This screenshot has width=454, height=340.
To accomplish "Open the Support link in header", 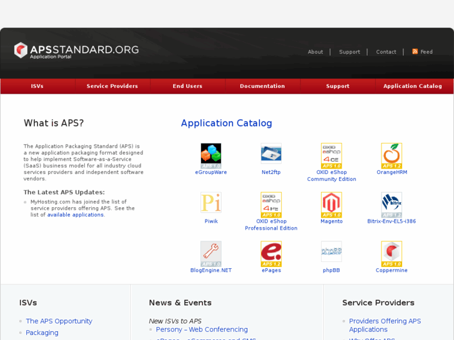I will point(350,52).
